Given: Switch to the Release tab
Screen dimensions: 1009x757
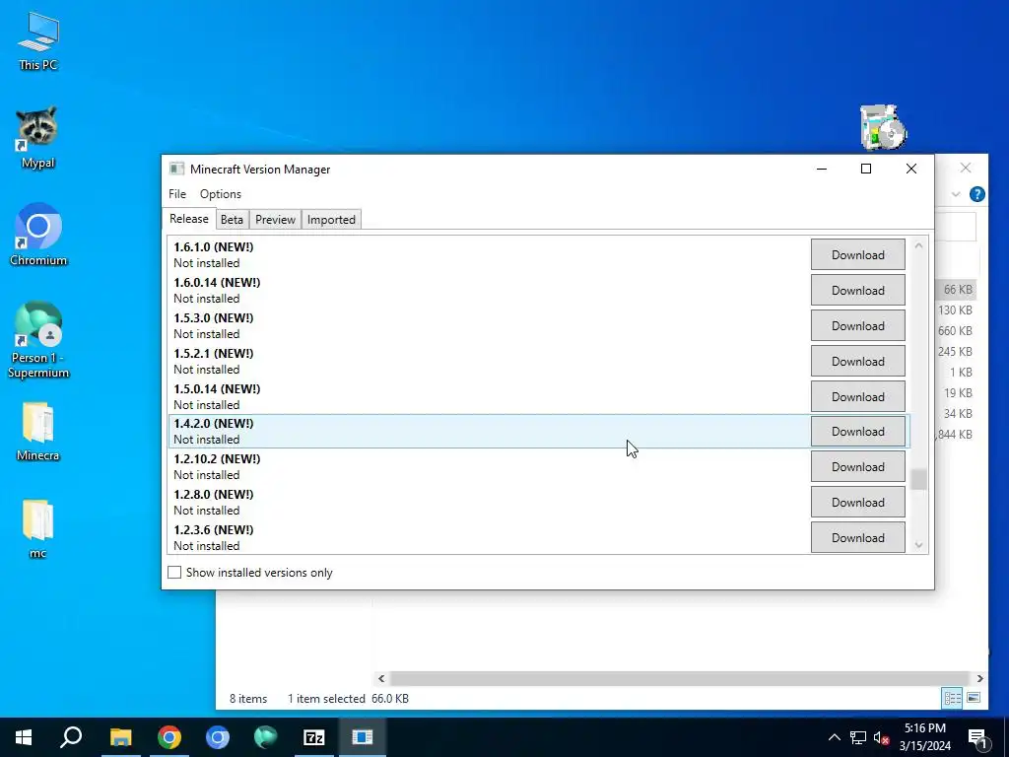Looking at the screenshot, I should click(189, 219).
